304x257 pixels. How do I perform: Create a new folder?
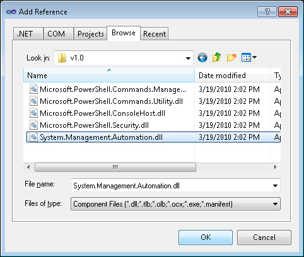click(231, 57)
